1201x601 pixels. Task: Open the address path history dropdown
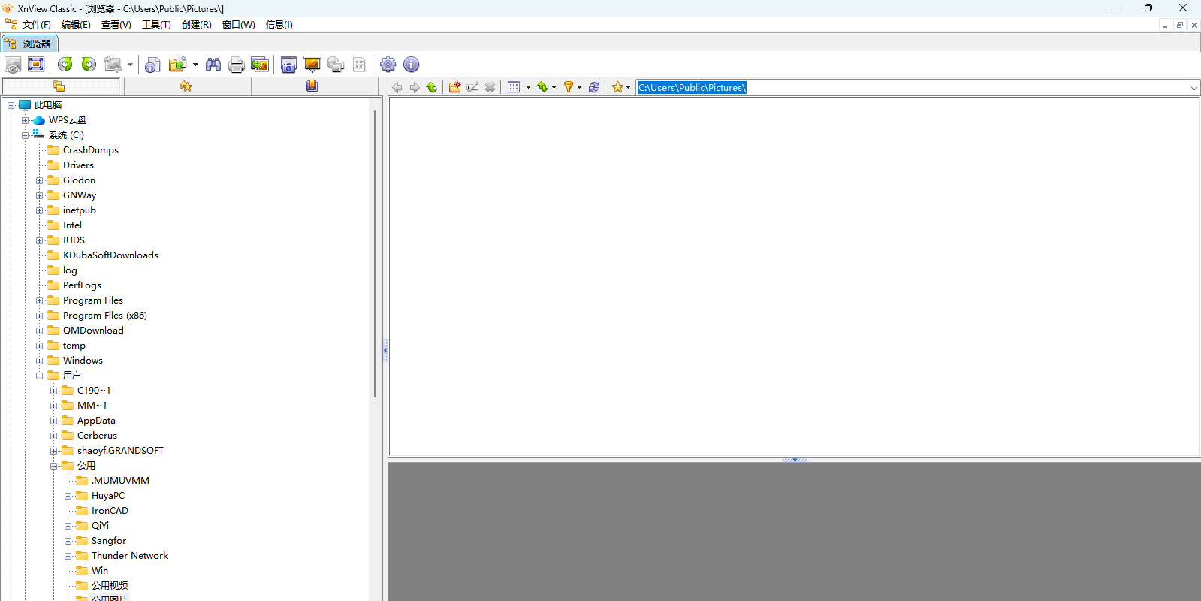coord(1193,88)
